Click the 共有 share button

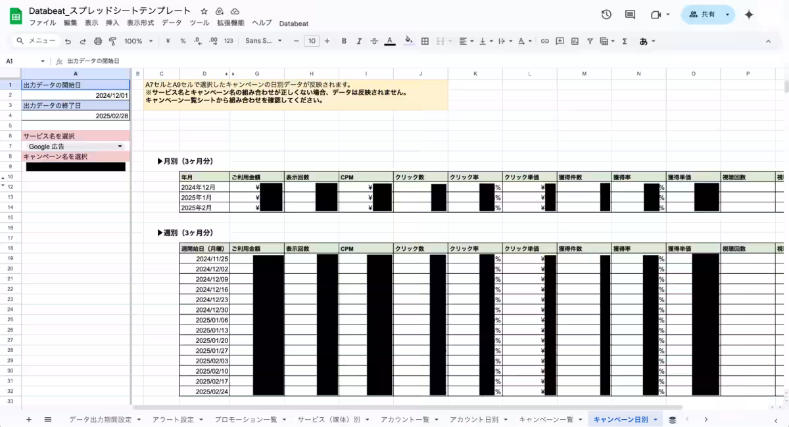(x=702, y=14)
